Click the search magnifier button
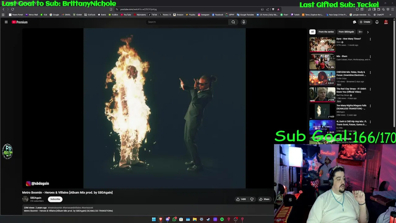 (x=233, y=22)
